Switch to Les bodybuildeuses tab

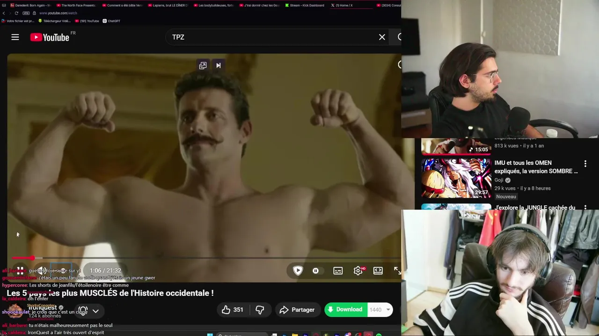213,5
